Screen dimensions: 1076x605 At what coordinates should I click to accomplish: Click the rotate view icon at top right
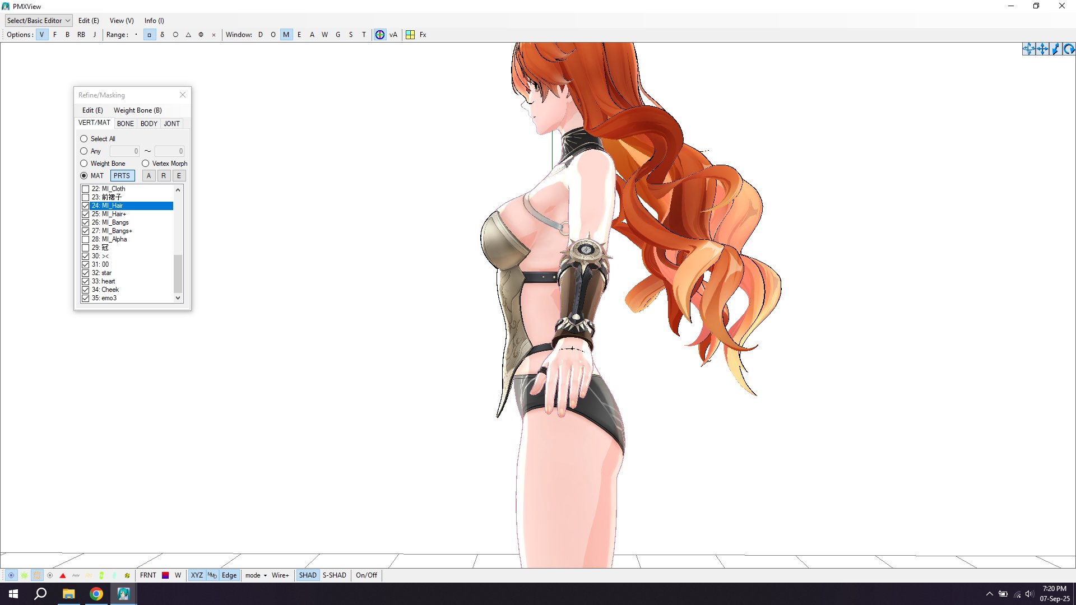click(x=1069, y=49)
